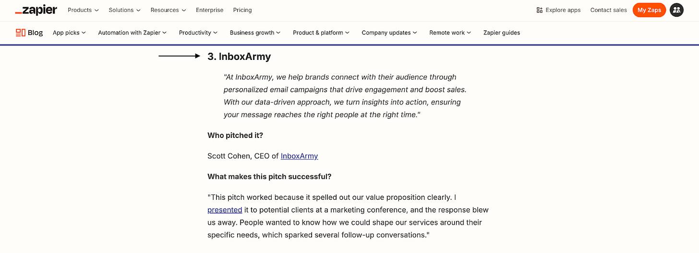699x253 pixels.
Task: Expand Business growth category
Action: 255,33
